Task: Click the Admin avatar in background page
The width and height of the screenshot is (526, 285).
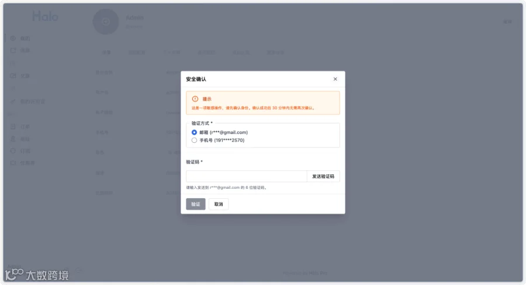Action: 106,22
